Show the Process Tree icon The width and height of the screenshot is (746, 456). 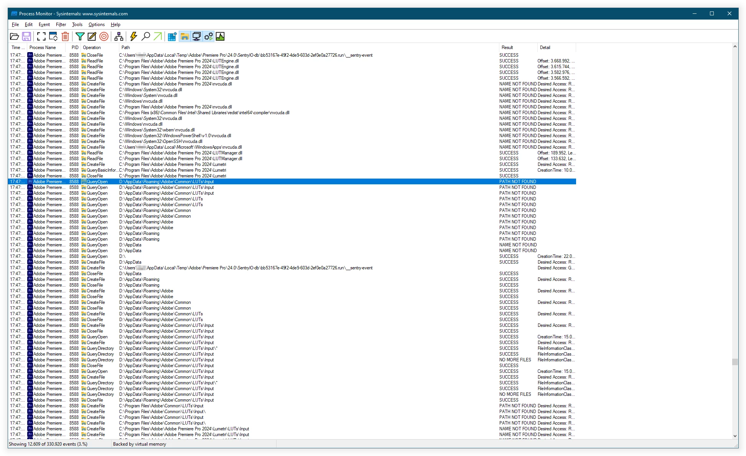[x=119, y=36]
